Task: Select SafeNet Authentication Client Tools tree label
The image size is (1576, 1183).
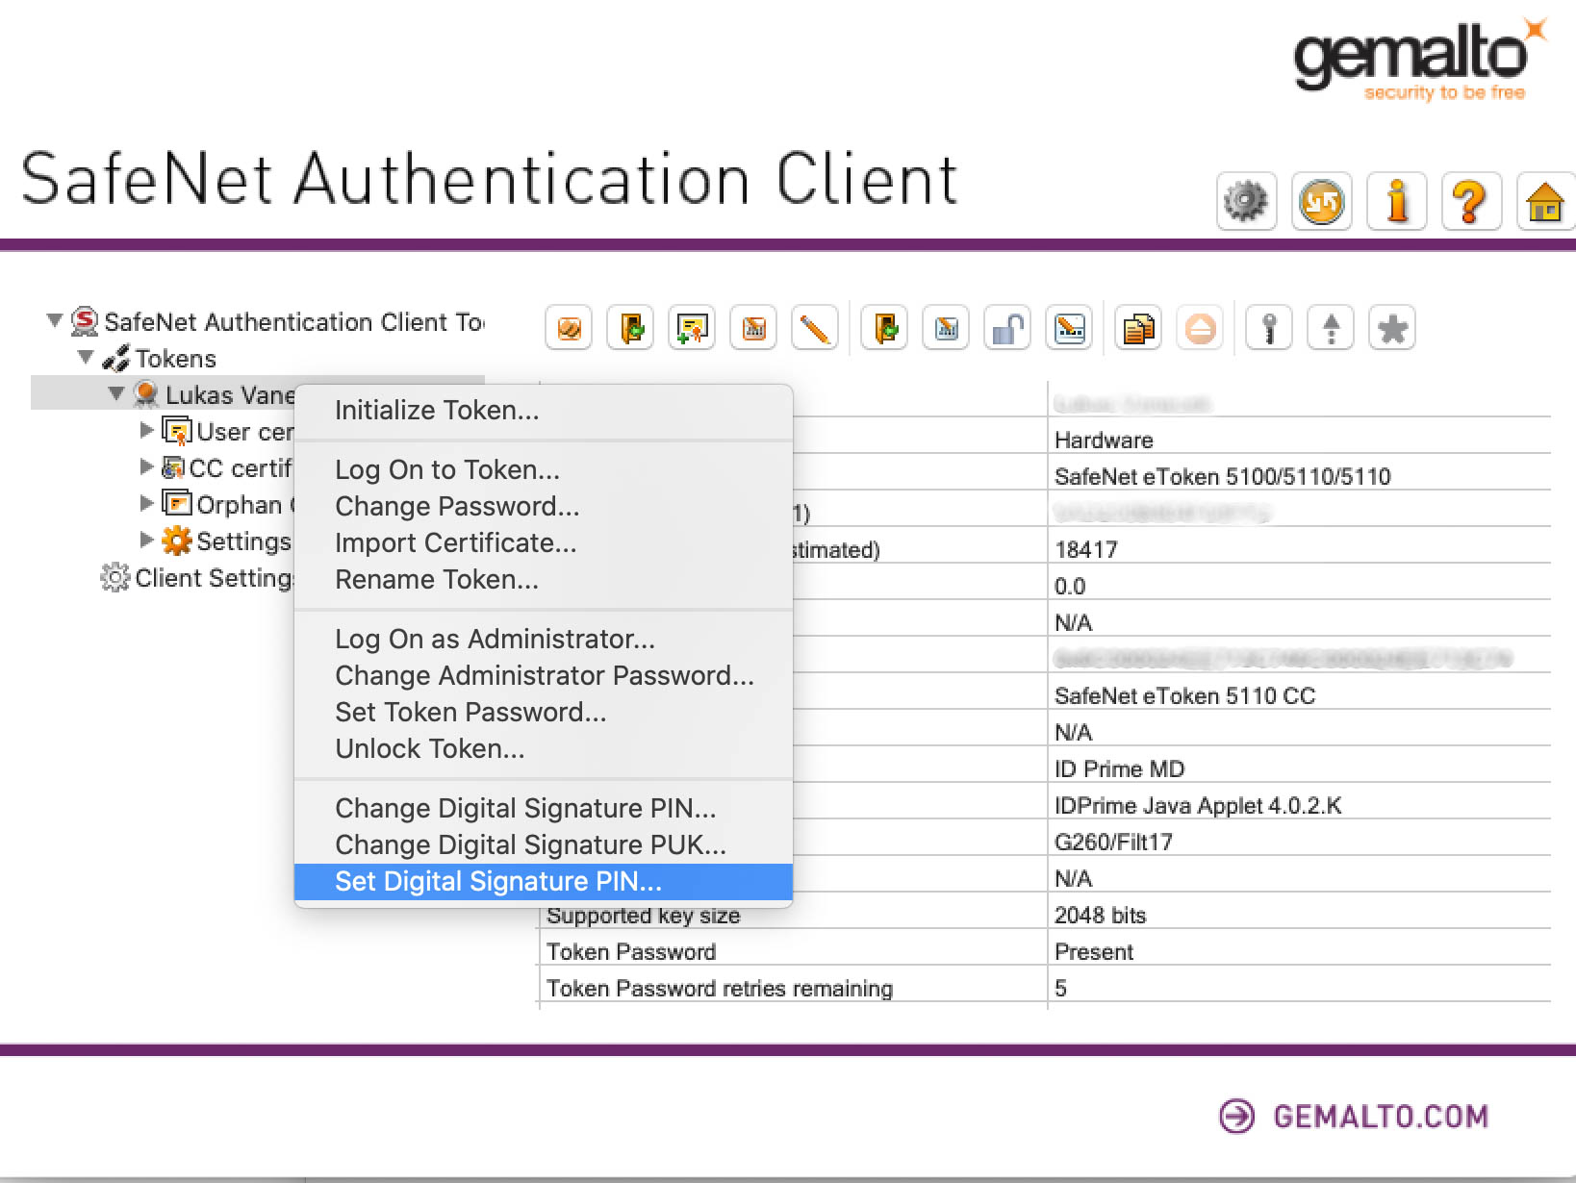Action: tap(293, 322)
